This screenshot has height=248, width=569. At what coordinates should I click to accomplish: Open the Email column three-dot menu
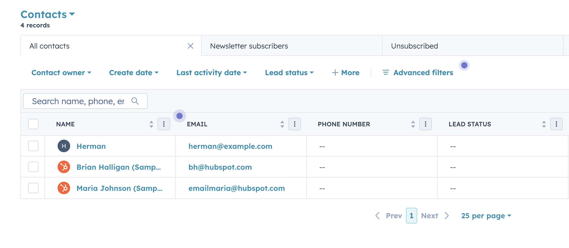point(295,124)
